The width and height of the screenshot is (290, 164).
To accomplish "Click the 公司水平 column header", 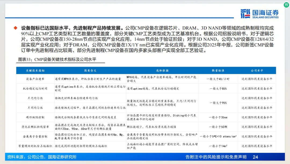I will [x=257, y=70].
